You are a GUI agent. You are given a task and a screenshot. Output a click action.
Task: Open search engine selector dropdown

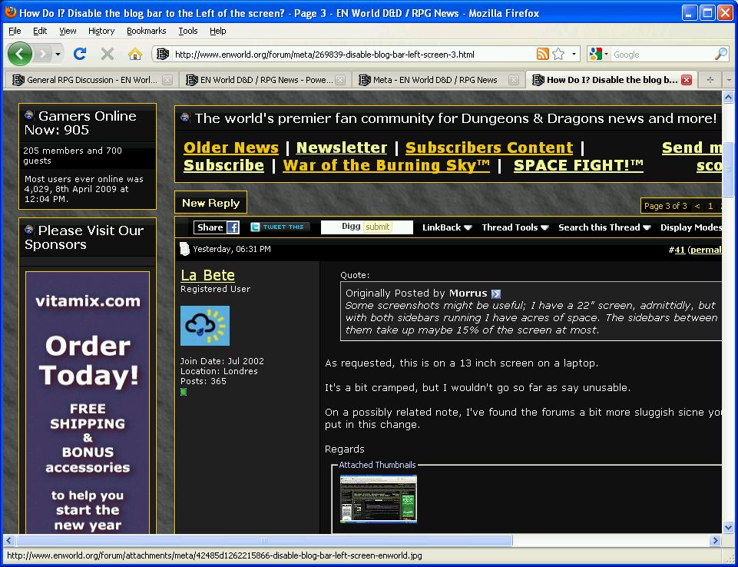click(599, 54)
